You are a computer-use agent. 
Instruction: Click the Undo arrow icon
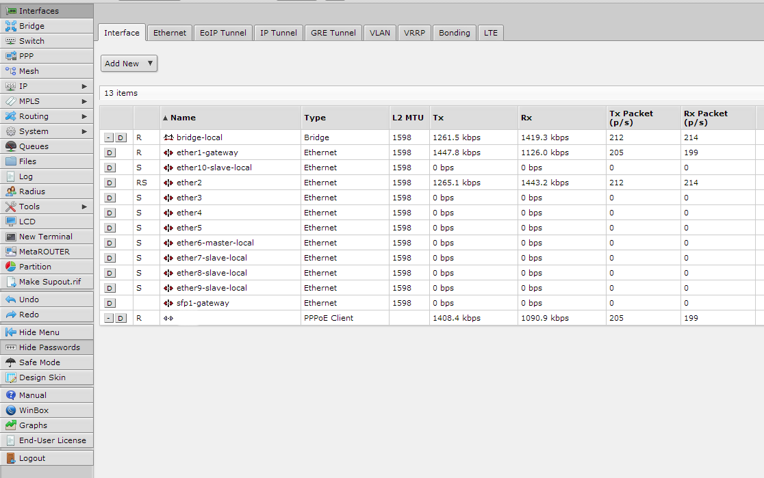click(11, 300)
